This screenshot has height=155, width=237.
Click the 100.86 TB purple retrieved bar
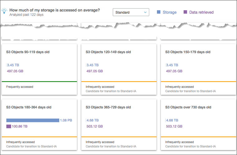tap(9, 126)
